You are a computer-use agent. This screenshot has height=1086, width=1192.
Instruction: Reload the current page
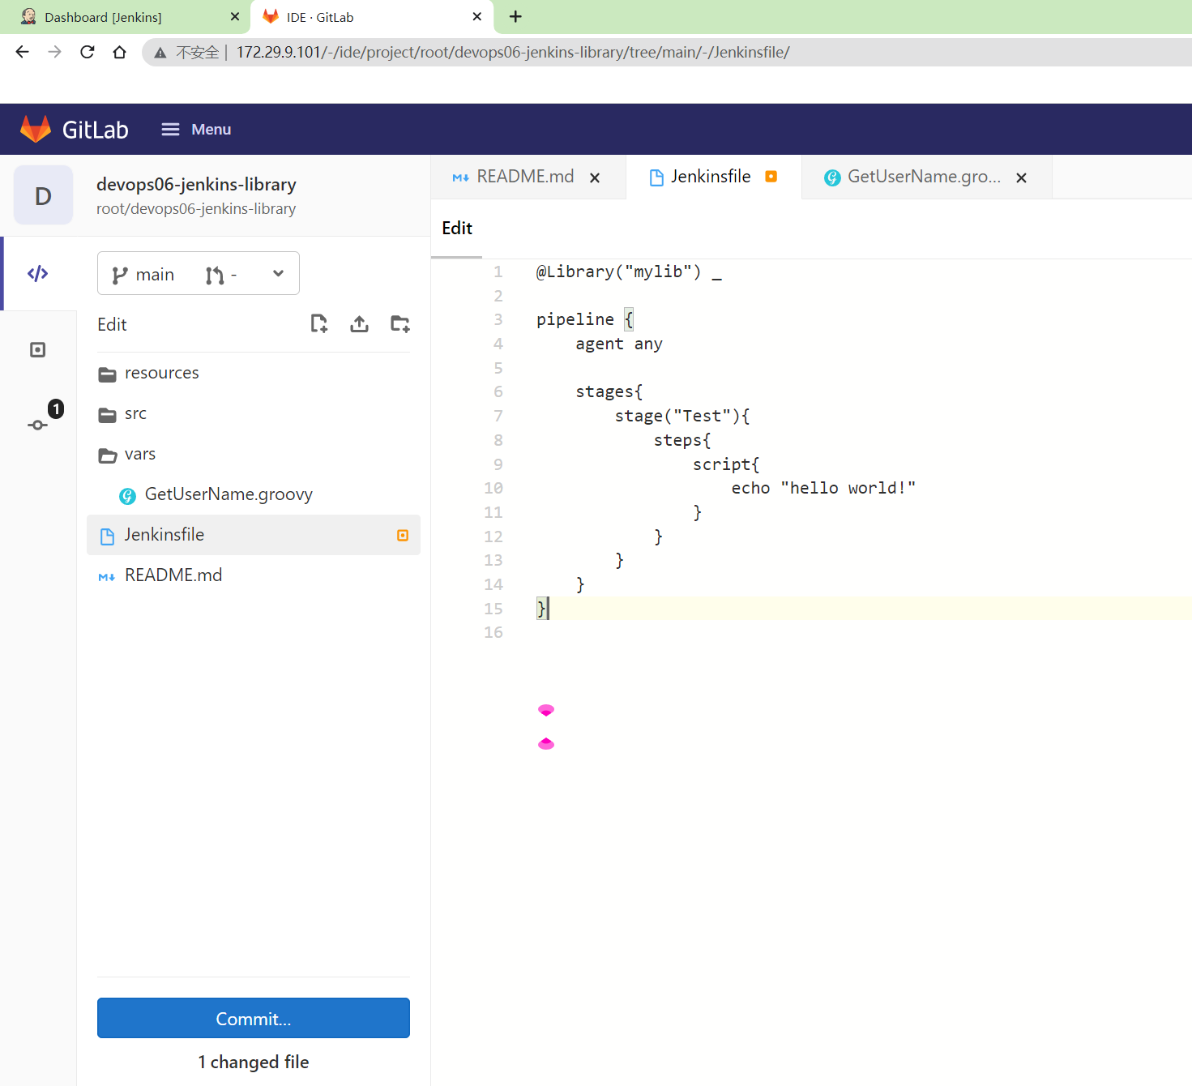[88, 52]
